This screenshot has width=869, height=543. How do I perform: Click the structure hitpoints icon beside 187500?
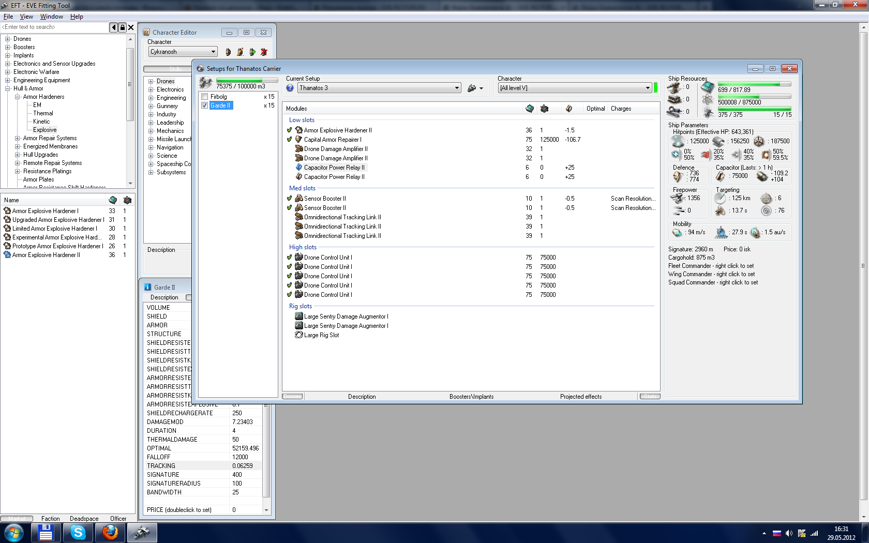pos(759,141)
